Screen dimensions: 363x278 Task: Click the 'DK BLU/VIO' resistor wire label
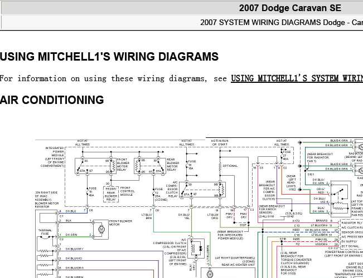click(x=74, y=259)
